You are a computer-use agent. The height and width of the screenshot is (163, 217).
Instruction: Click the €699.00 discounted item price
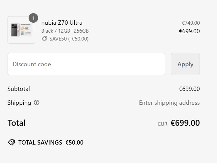(189, 31)
